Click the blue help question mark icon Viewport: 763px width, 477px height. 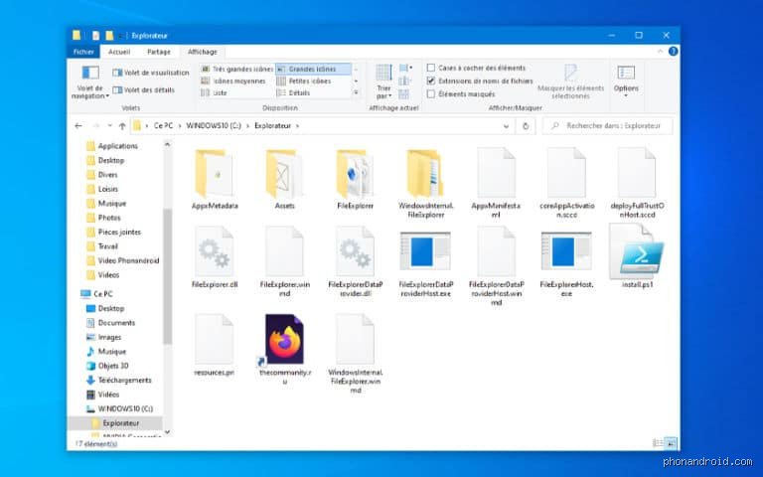coord(673,51)
